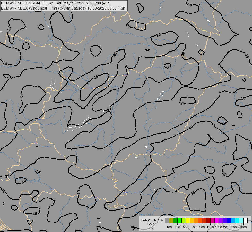The width and height of the screenshot is (252, 232).
Task: Select the olive swatch in the CAPE legend
Action: [x=171, y=221]
